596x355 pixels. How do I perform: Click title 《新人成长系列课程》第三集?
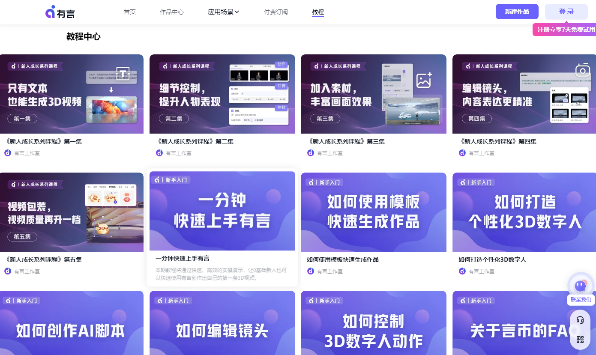pos(345,141)
